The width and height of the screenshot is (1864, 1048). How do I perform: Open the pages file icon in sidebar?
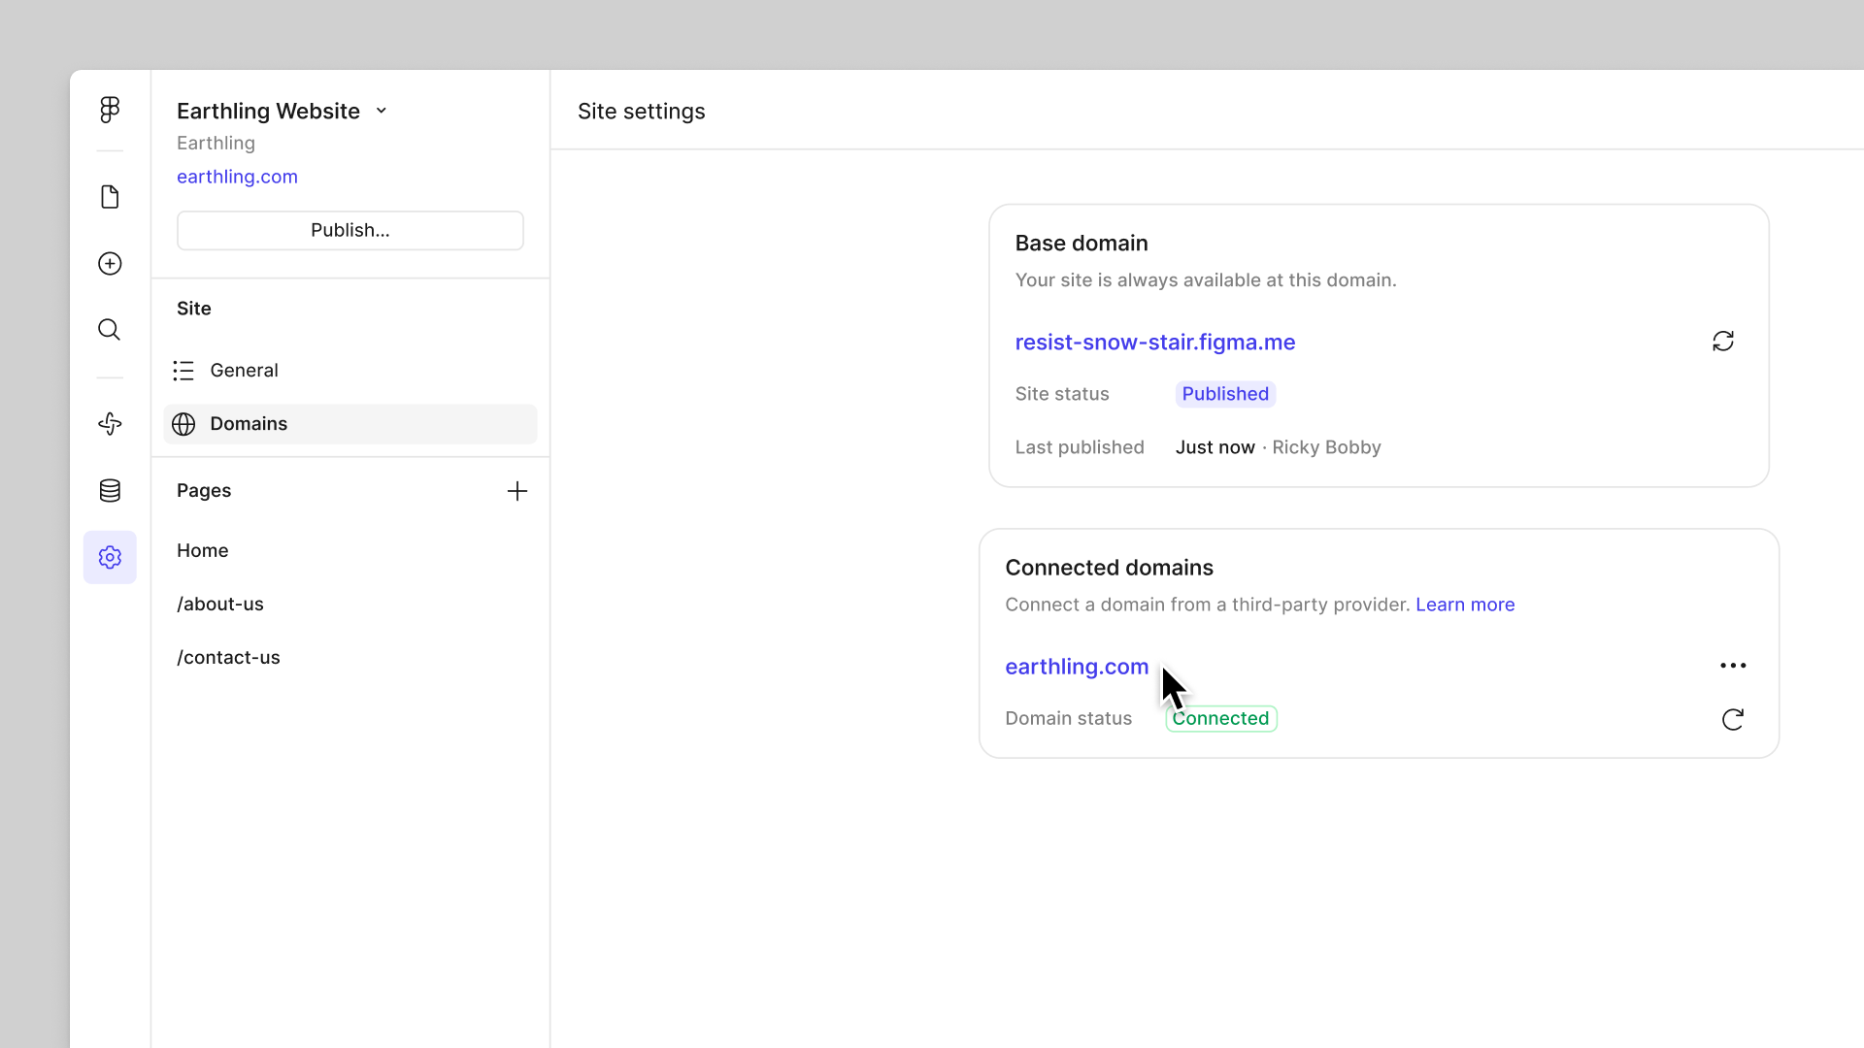pos(110,197)
